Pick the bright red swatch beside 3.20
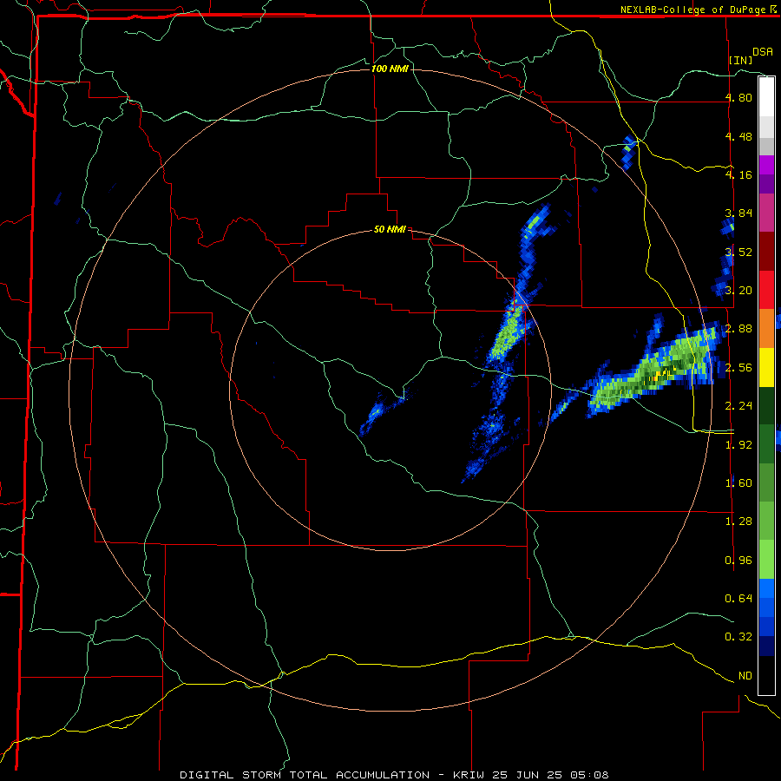781x781 pixels. (766, 290)
